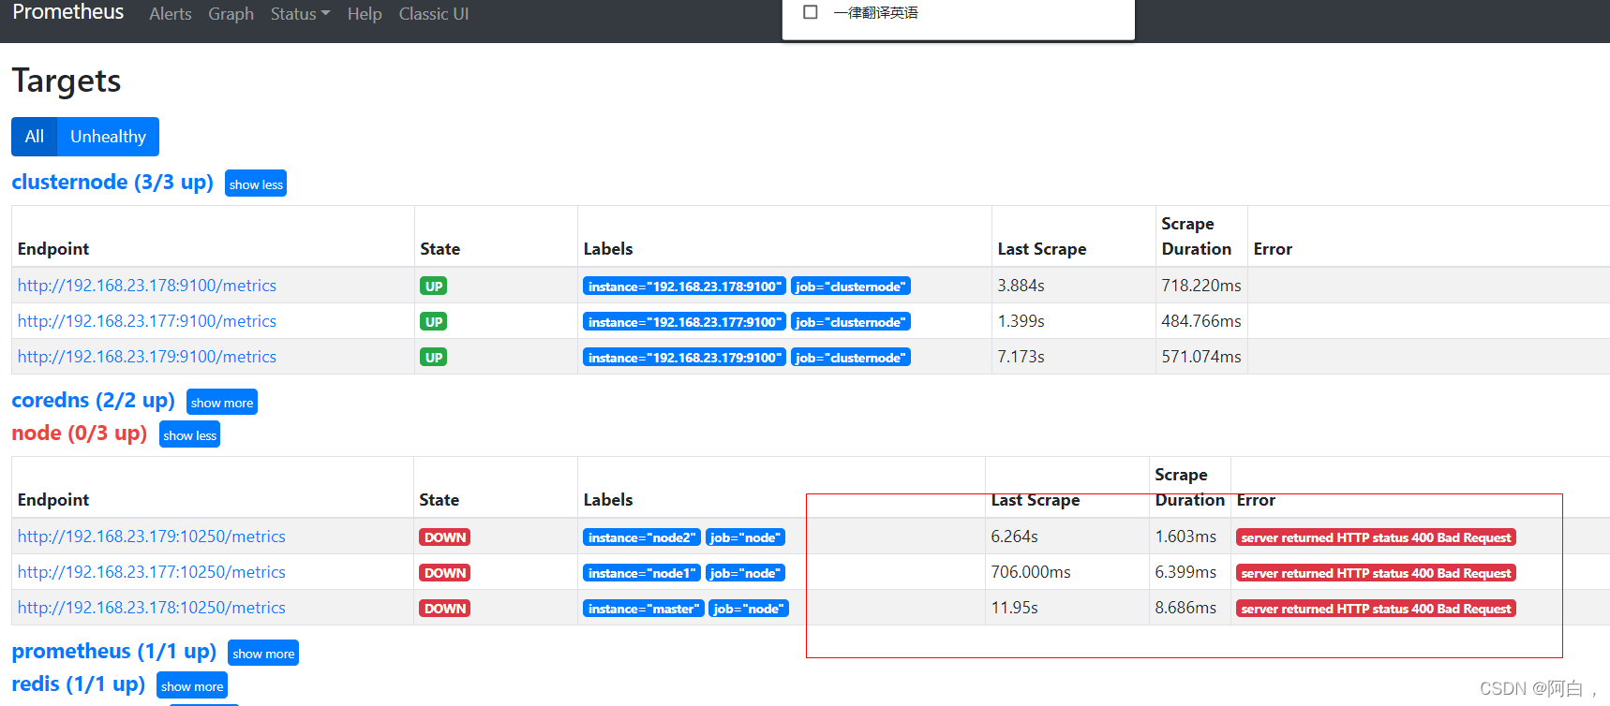
Task: Click the 6.264s last scrape value
Action: [1015, 537]
